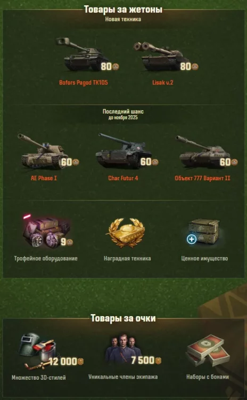This screenshot has height=400, width=247.
Task: Select the golden tank reward icon
Action: [x=127, y=232]
